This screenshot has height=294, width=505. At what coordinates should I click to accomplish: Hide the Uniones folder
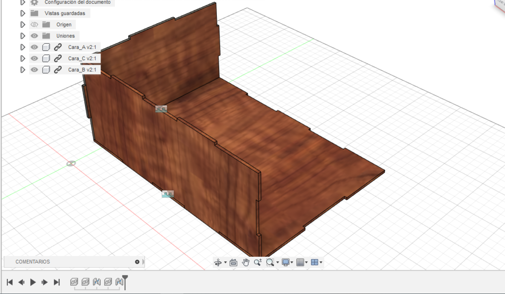coord(34,36)
